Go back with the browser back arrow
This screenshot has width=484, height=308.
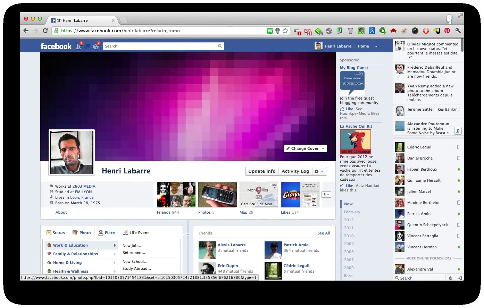click(x=26, y=31)
